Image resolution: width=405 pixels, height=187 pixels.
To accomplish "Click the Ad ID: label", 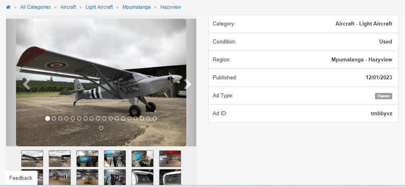I will pyautogui.click(x=220, y=113).
